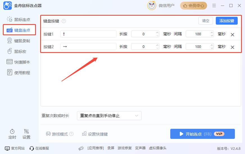Click the 开始连点 (F8) button
This screenshot has width=245, height=154.
coord(203,134)
